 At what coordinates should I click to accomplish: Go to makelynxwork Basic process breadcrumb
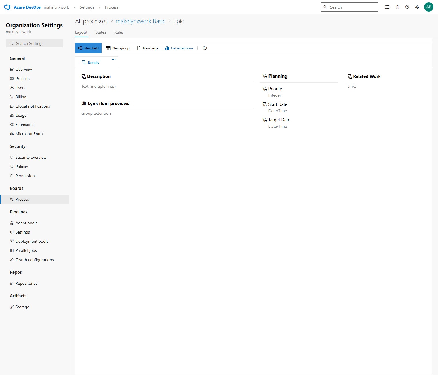(140, 21)
